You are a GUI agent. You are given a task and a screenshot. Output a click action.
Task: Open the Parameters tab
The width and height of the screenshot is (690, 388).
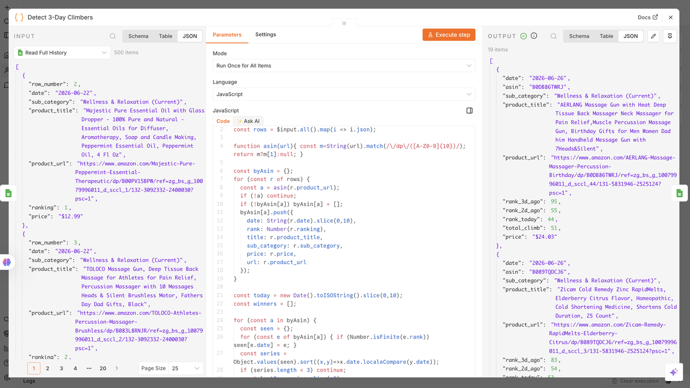coord(227,34)
